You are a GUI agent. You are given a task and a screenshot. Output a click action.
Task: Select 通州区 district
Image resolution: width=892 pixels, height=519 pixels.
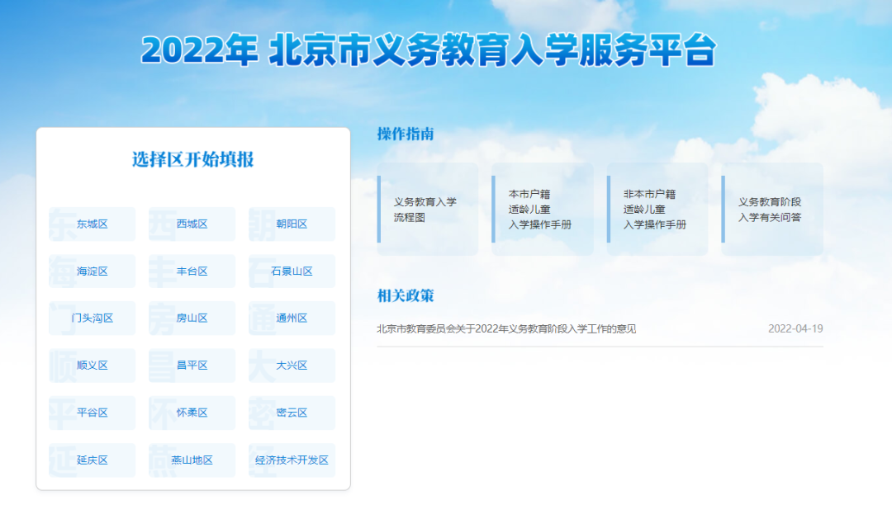pyautogui.click(x=292, y=318)
